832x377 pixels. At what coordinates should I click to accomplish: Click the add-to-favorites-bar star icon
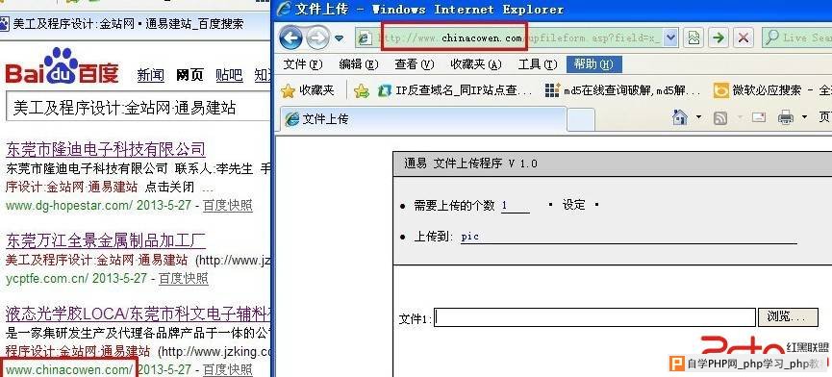[362, 90]
